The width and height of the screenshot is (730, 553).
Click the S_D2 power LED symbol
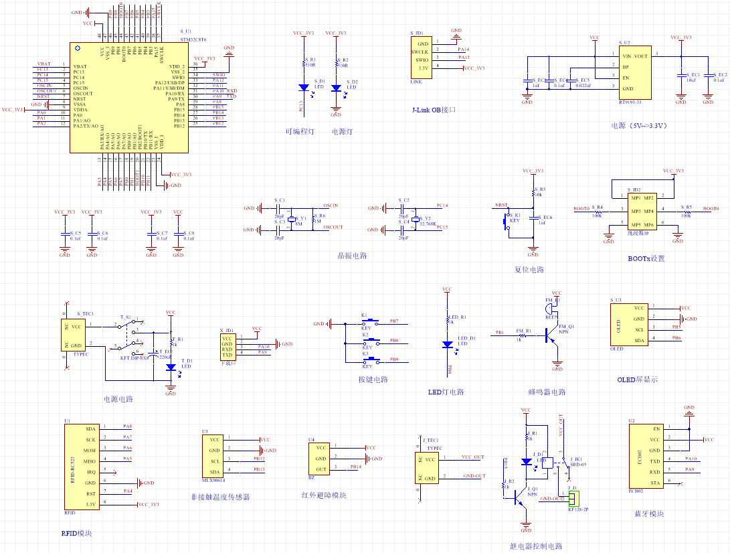coord(336,87)
